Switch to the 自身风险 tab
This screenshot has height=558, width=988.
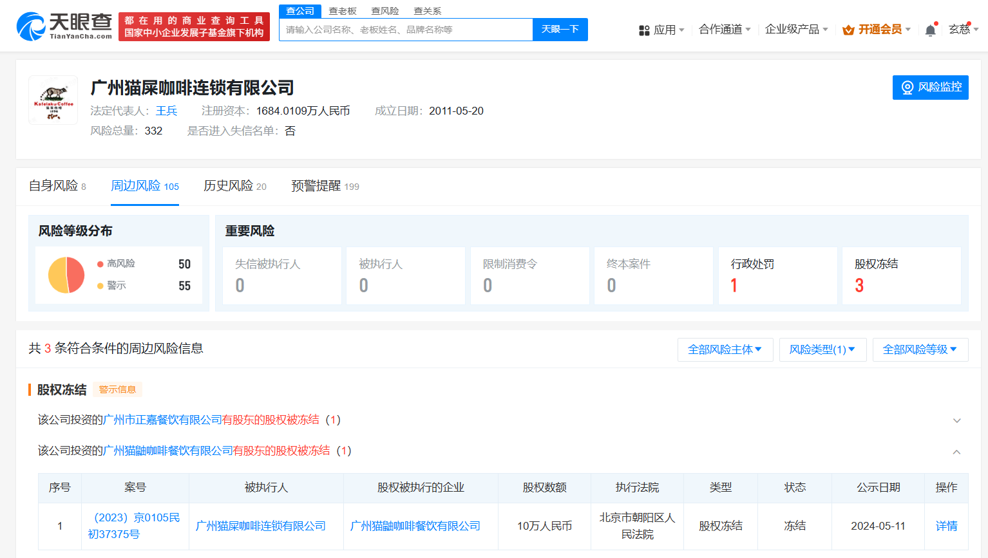pos(57,186)
